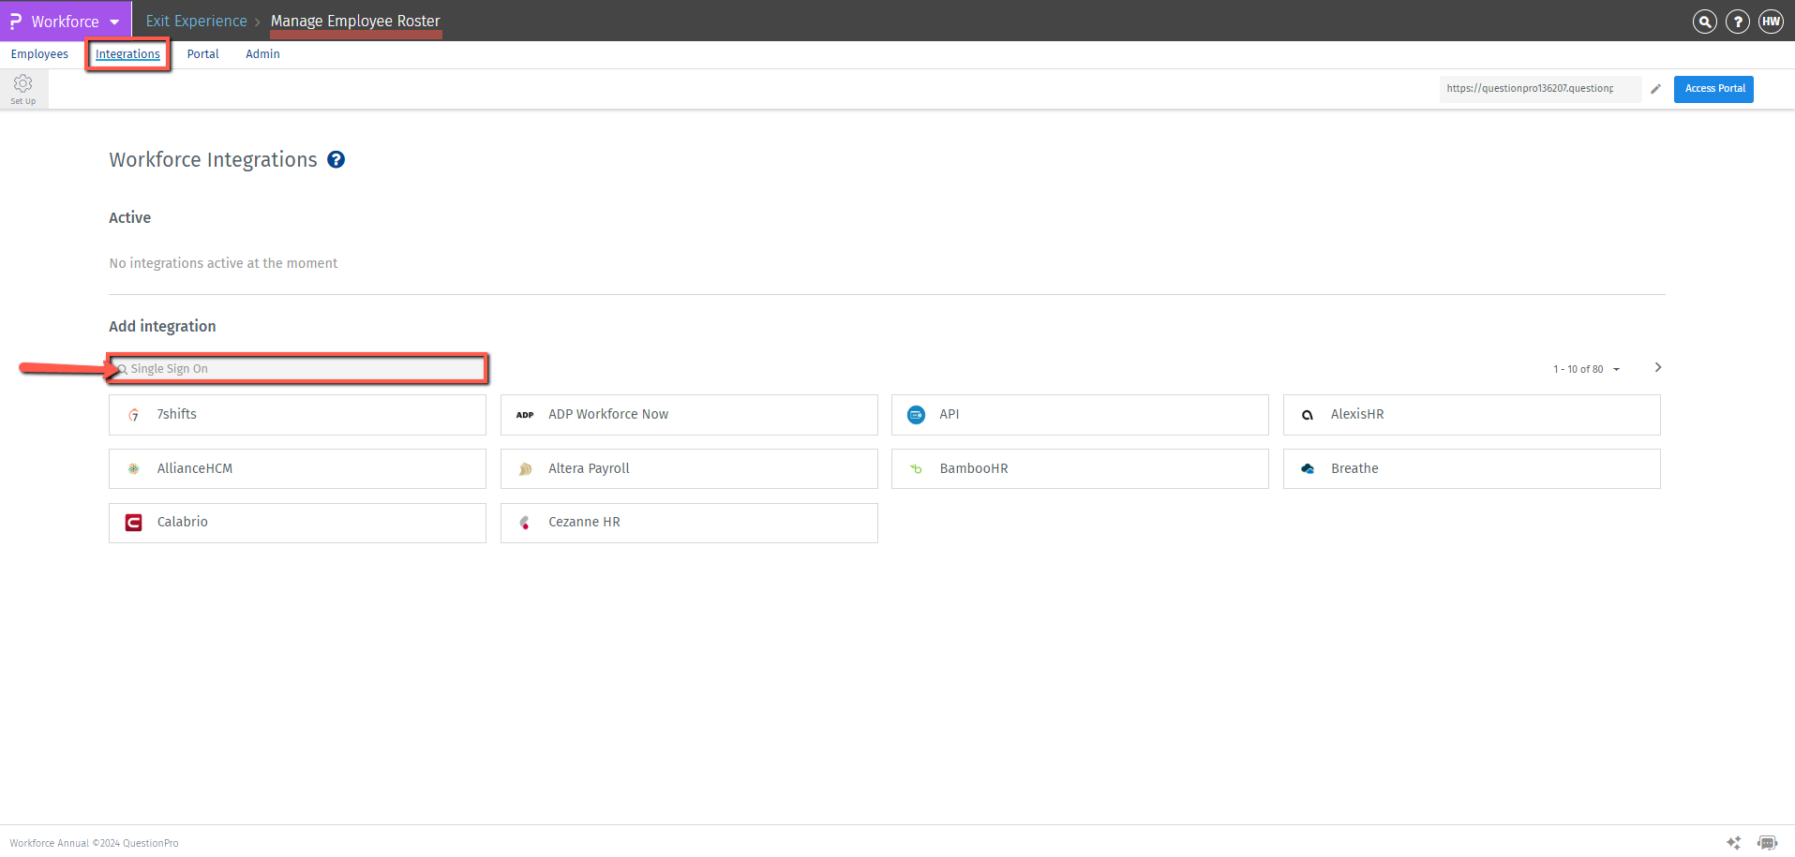This screenshot has width=1795, height=857.
Task: Click the AllianceHCM logo icon
Action: tap(134, 468)
